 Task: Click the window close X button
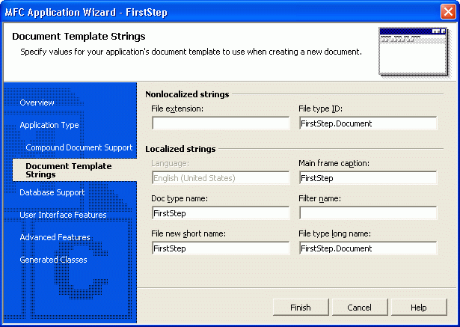(448, 13)
